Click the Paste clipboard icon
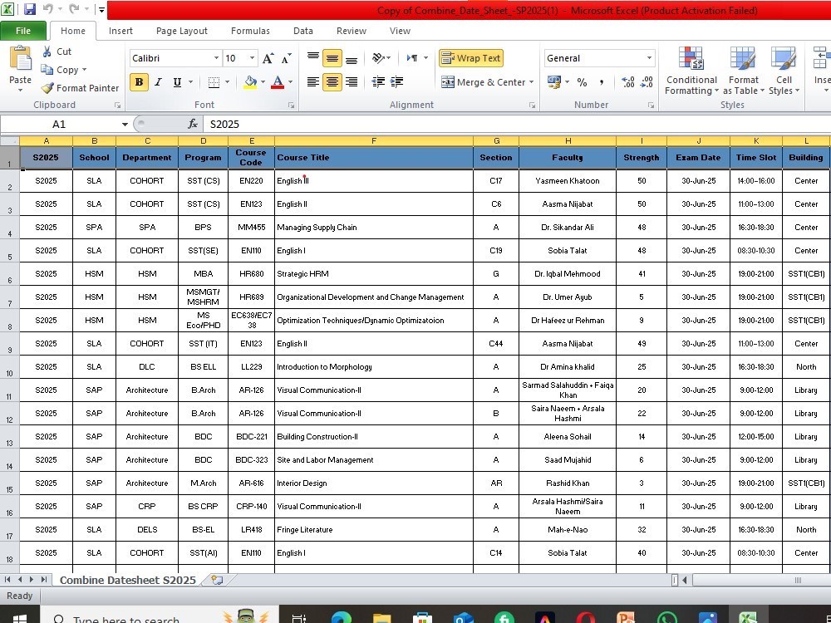Image resolution: width=831 pixels, height=623 pixels. click(20, 58)
